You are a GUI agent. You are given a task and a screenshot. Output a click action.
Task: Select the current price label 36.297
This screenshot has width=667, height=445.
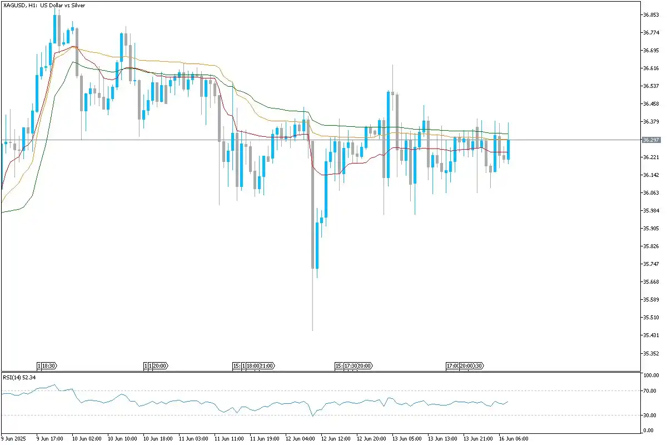pos(651,140)
